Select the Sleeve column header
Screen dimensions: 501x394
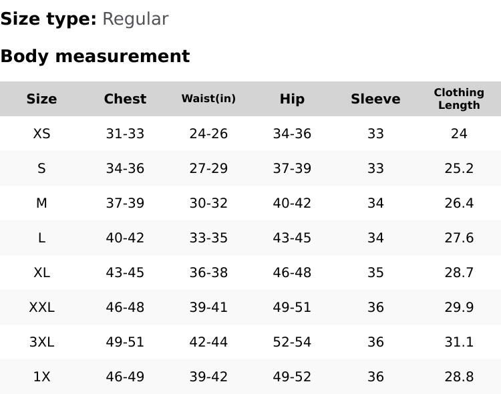click(x=375, y=99)
